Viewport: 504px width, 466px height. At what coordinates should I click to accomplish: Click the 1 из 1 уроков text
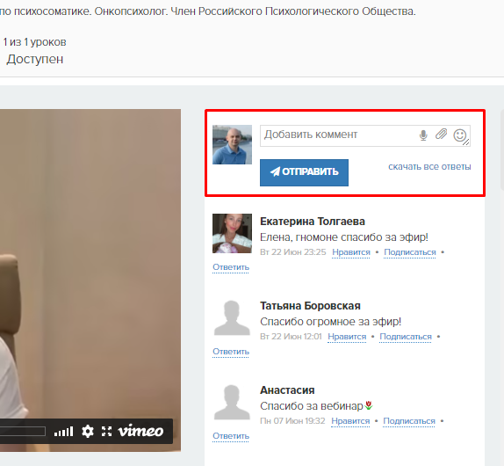pyautogui.click(x=35, y=42)
